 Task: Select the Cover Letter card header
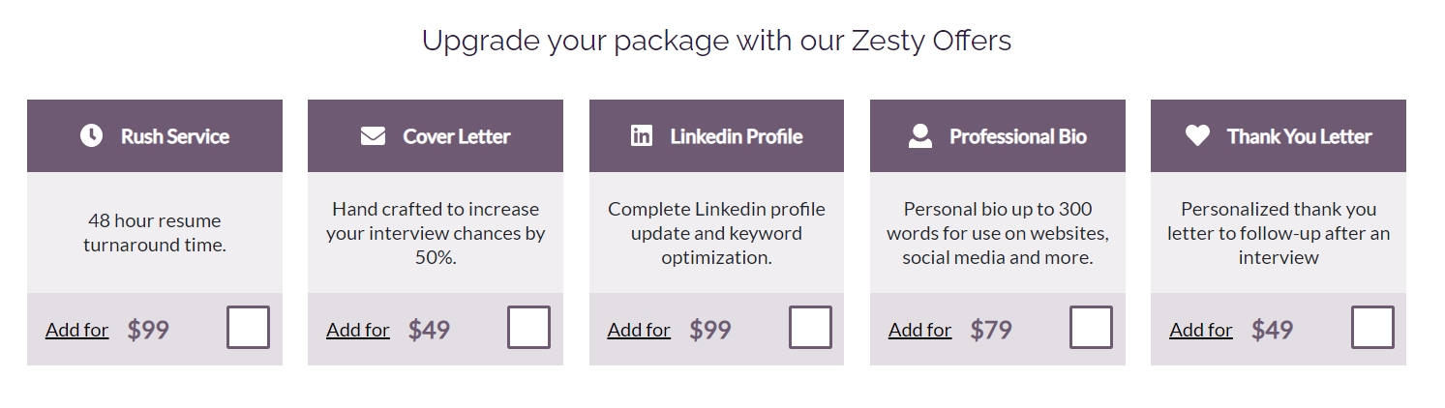(x=436, y=135)
